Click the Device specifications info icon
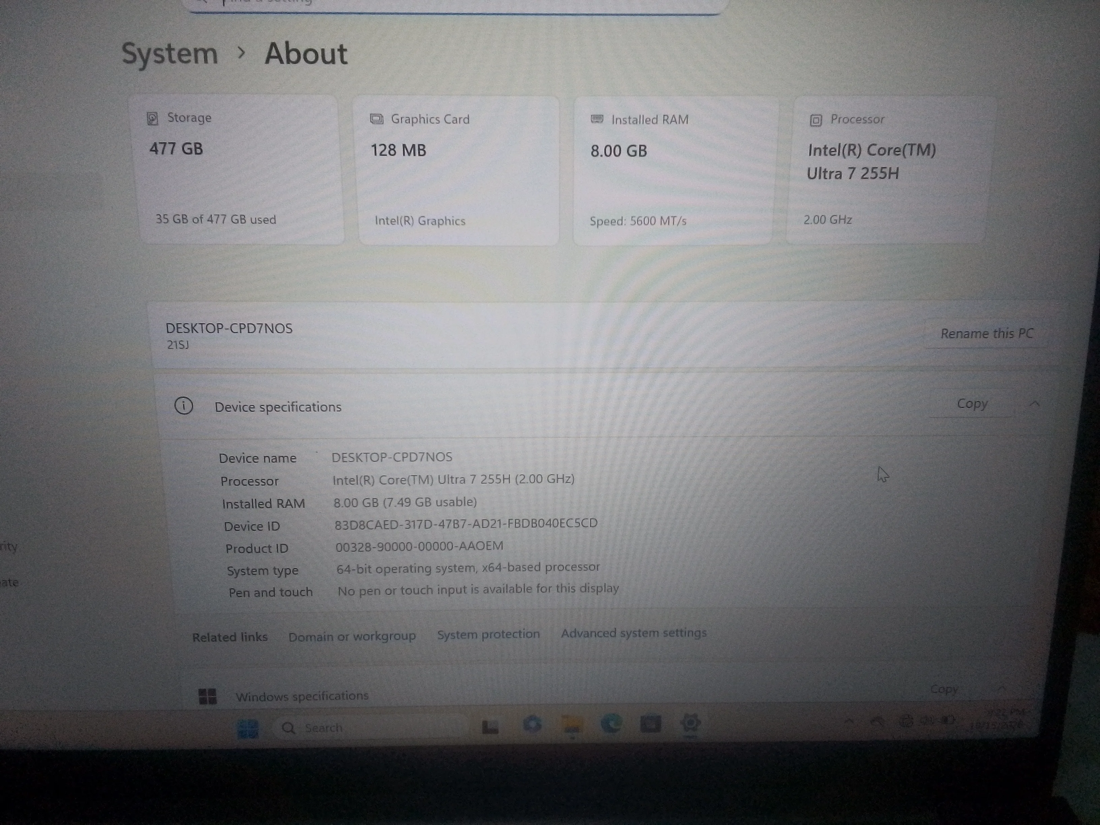This screenshot has height=825, width=1100. (x=183, y=406)
